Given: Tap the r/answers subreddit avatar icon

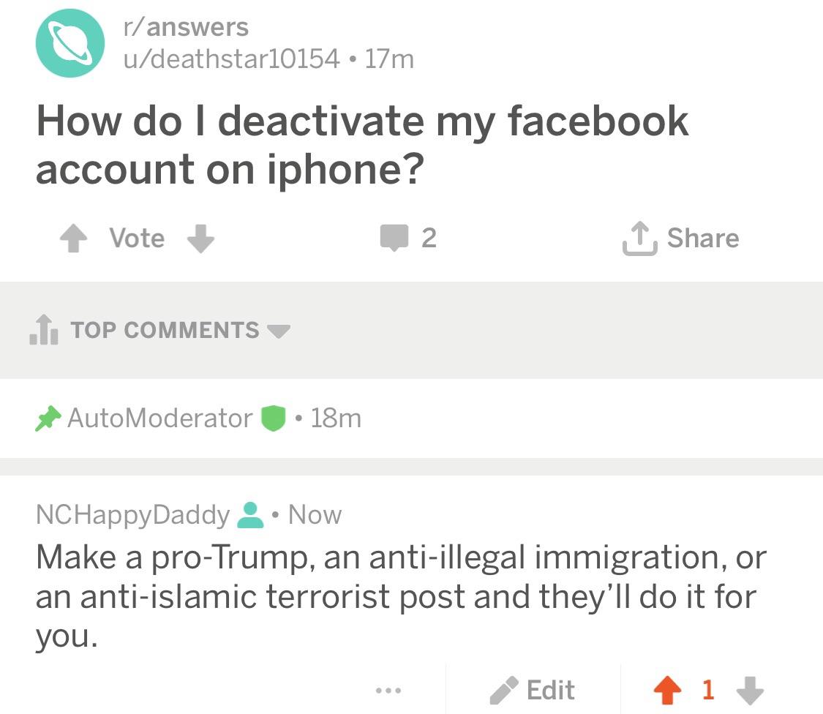Looking at the screenshot, I should coord(70,43).
